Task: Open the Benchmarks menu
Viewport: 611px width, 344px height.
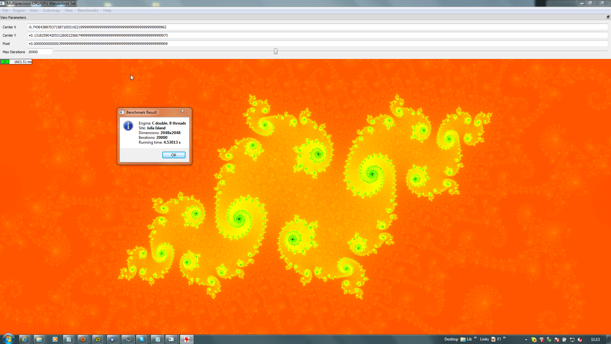Action: [x=88, y=11]
